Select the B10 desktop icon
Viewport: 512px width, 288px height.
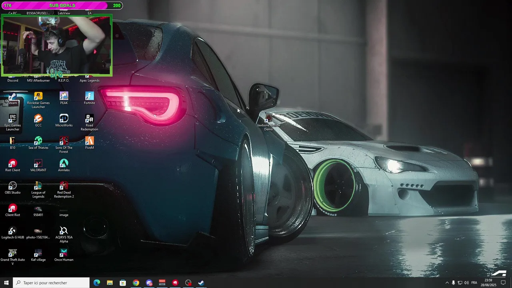point(13,143)
